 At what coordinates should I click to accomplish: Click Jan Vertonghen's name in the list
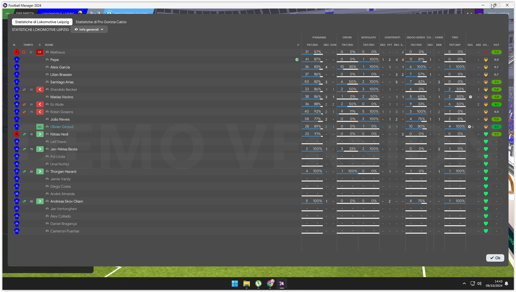64,209
